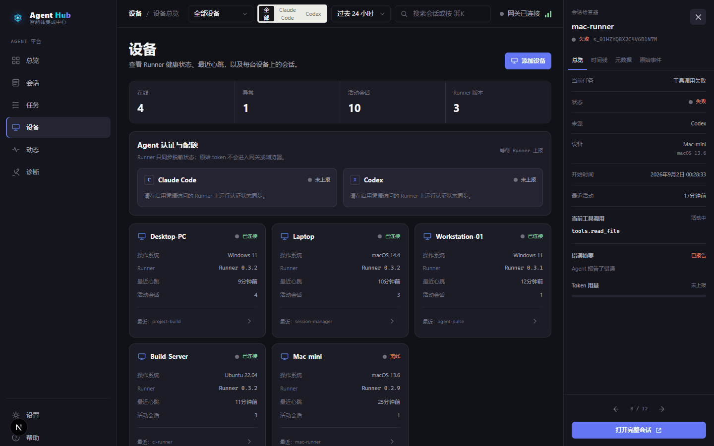Expand Laptop recent session-manager chevron
The height and width of the screenshot is (446, 714).
click(392, 321)
